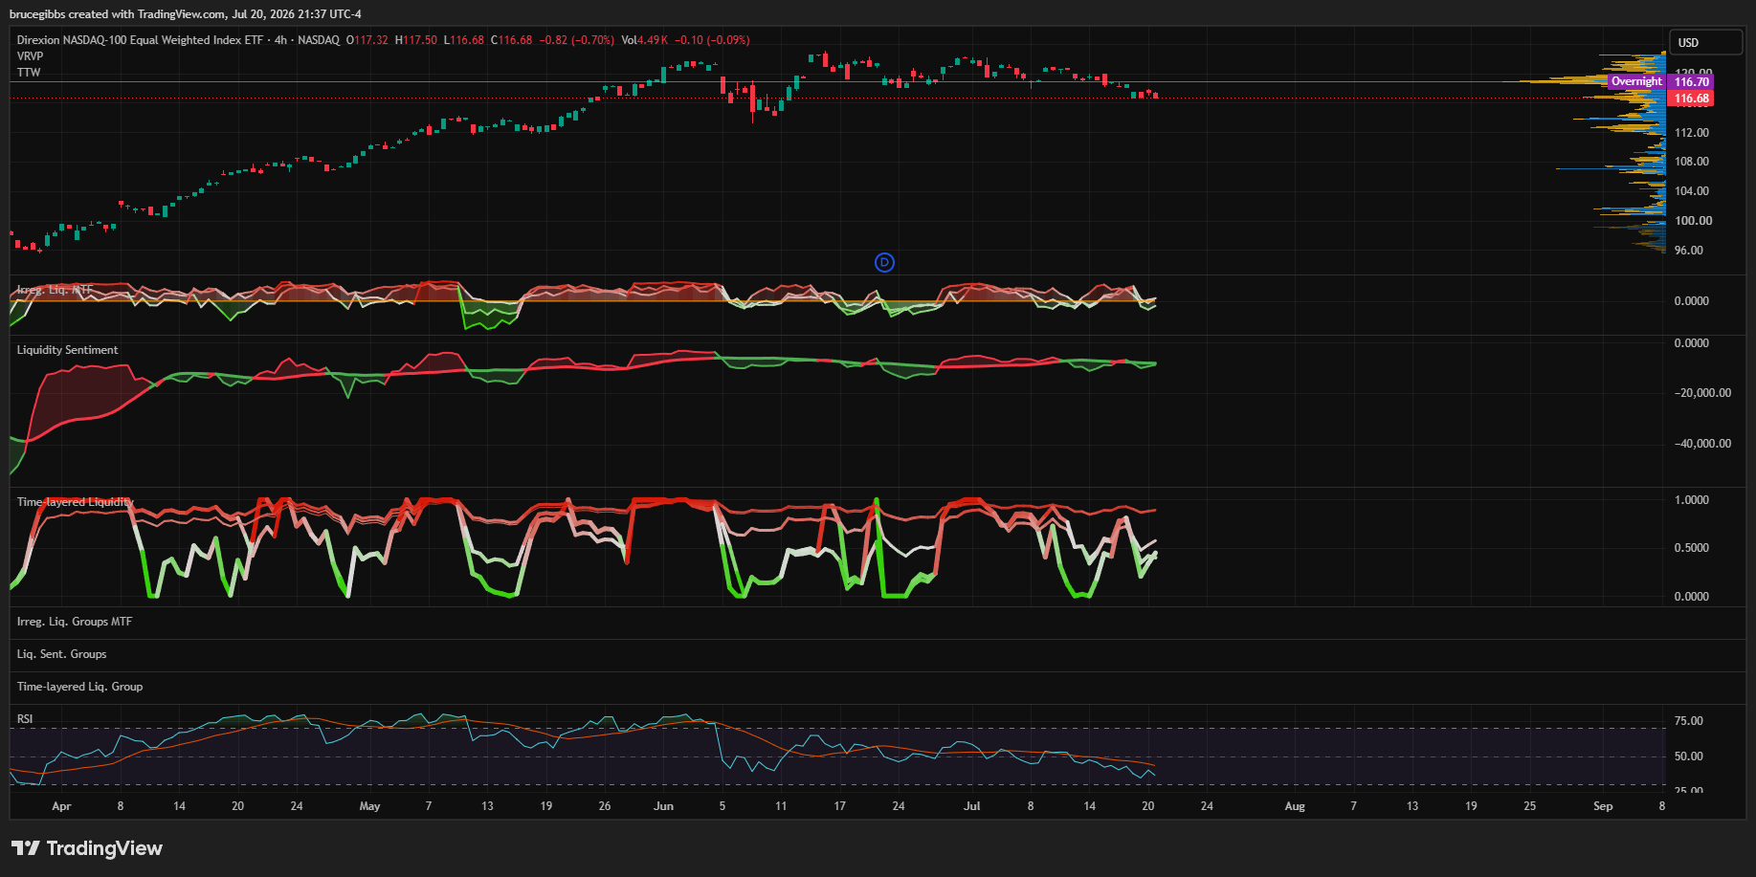1756x877 pixels.
Task: Click the 108.00 price scale label
Action: (1691, 162)
